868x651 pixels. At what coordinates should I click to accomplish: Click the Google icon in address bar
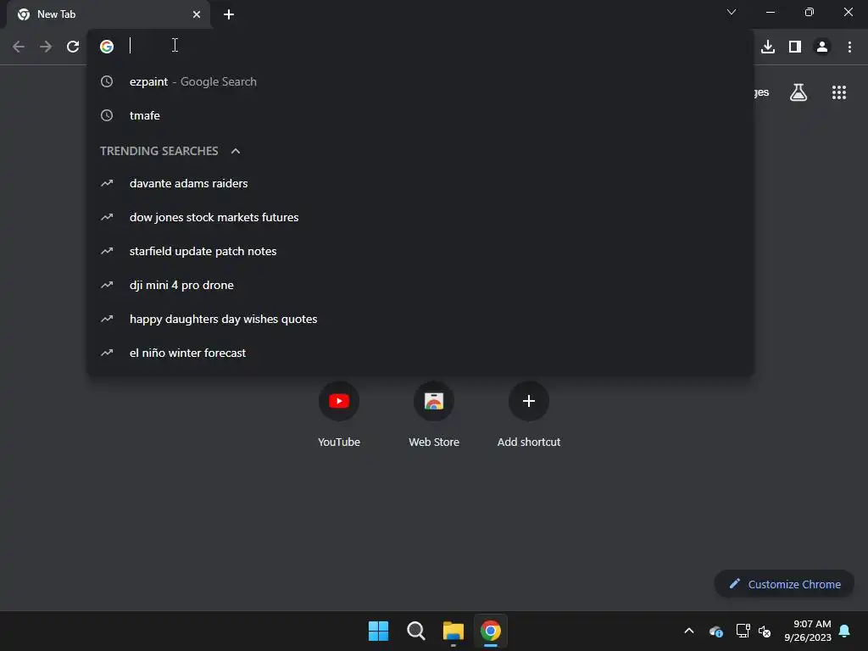(x=107, y=47)
